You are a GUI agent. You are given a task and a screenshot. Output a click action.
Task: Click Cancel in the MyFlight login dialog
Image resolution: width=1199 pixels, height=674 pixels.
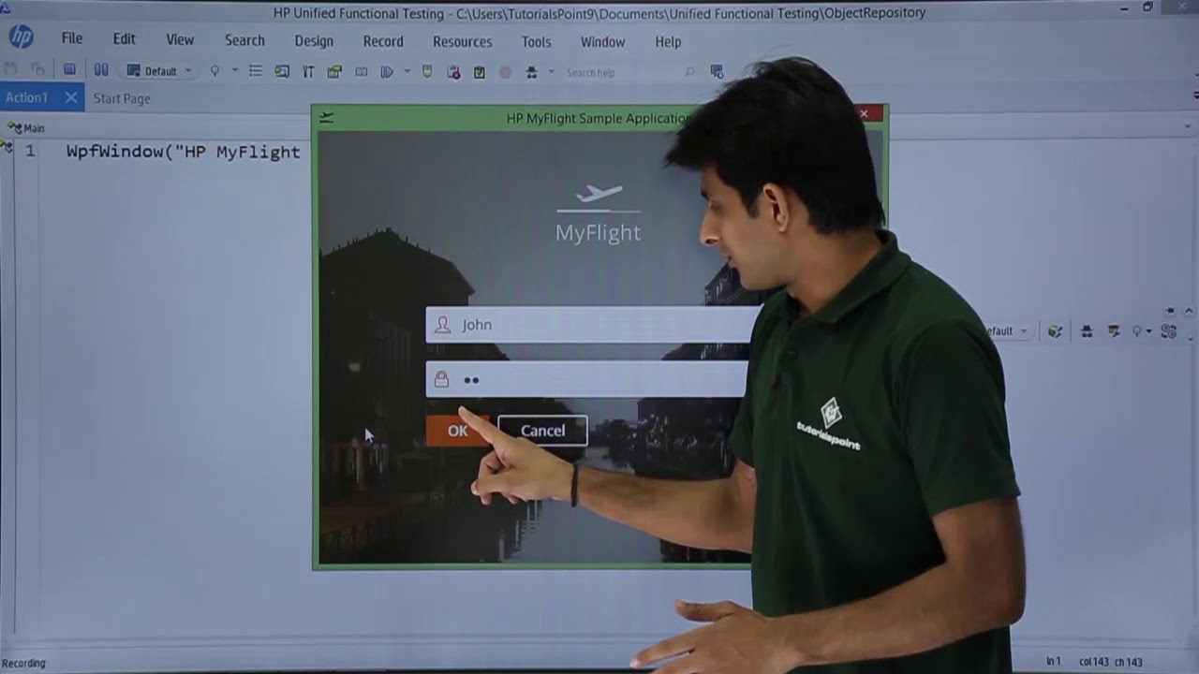542,431
